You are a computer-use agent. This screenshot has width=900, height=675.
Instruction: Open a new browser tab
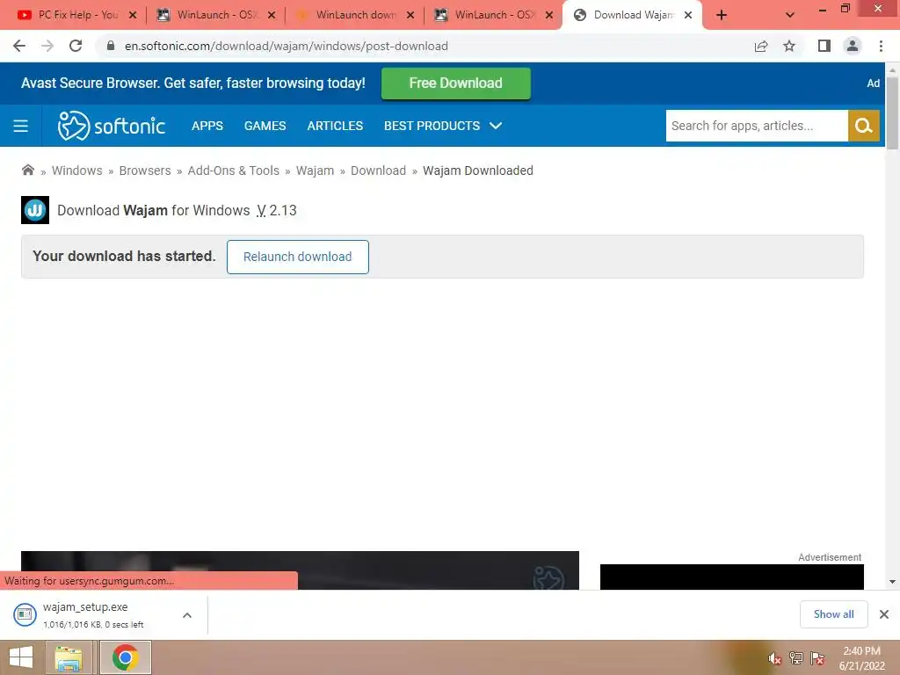[x=722, y=16]
